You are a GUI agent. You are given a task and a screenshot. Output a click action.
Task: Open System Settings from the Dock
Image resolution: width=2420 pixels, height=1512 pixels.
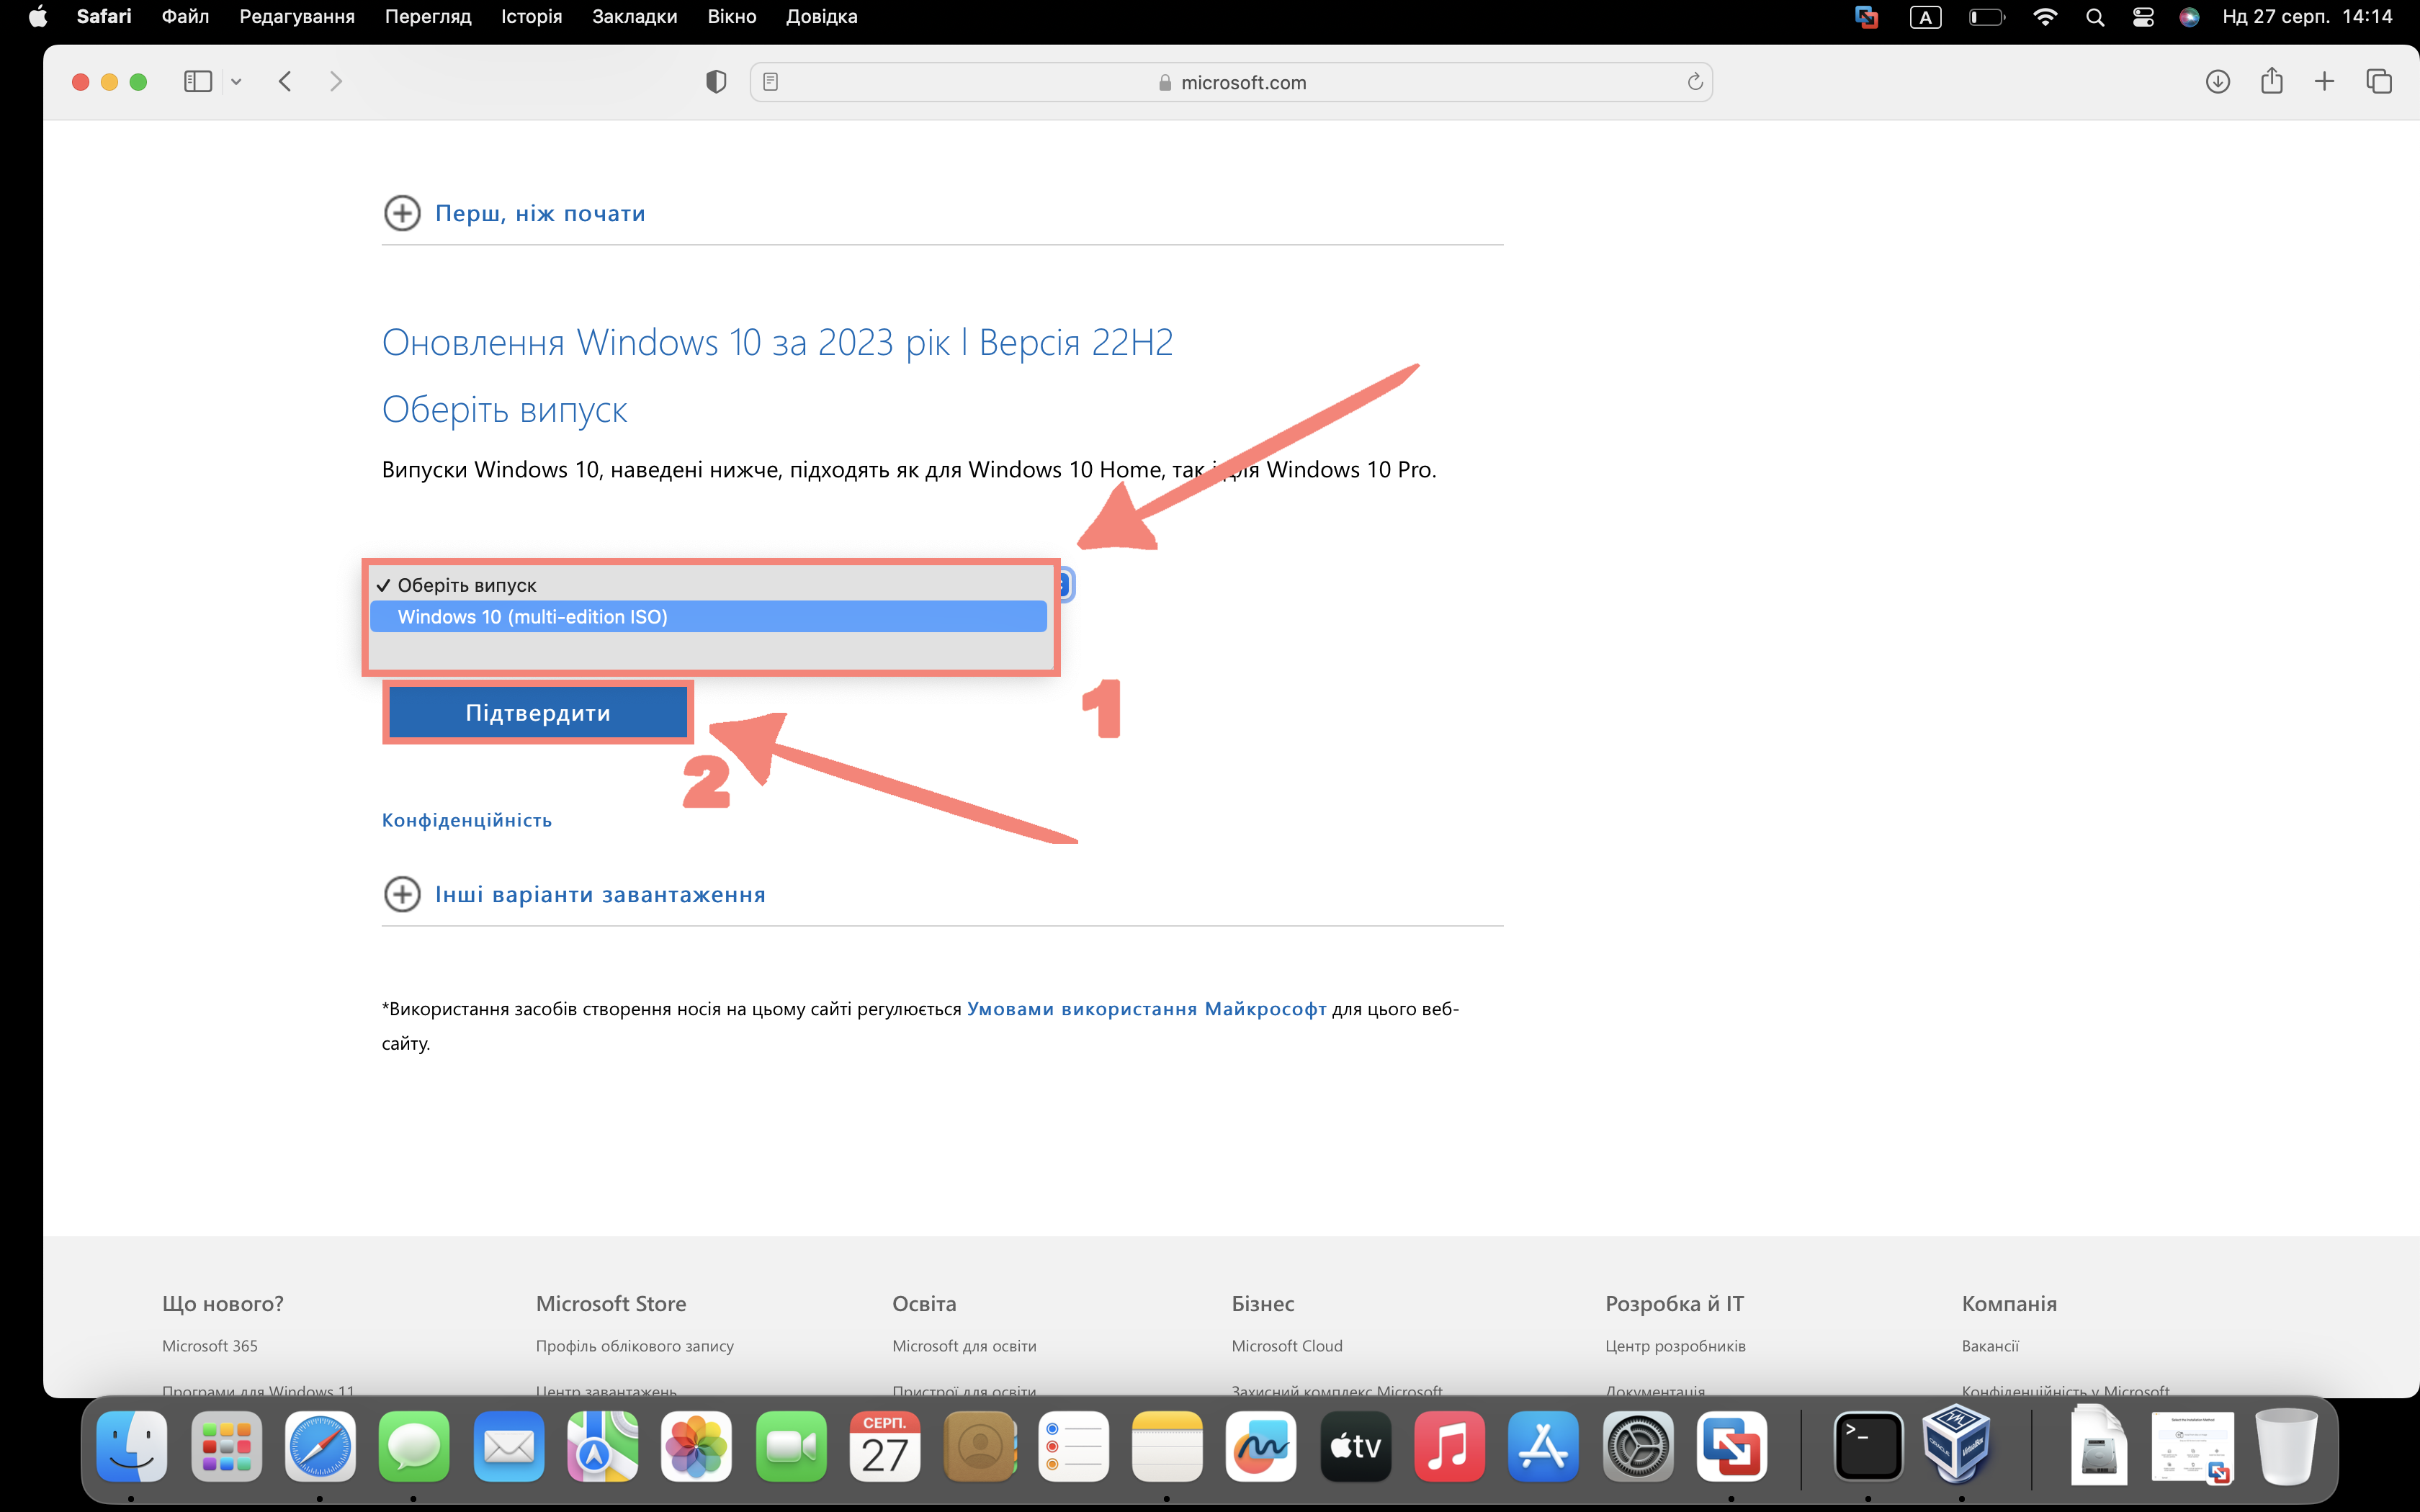[x=1637, y=1446]
